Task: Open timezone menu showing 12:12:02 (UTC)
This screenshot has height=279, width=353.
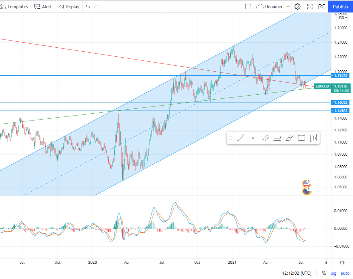Action: pyautogui.click(x=297, y=273)
